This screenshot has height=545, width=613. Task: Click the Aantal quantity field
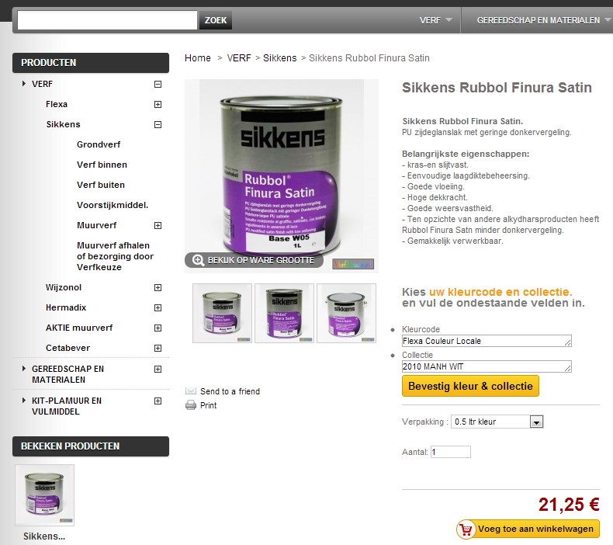click(x=451, y=452)
